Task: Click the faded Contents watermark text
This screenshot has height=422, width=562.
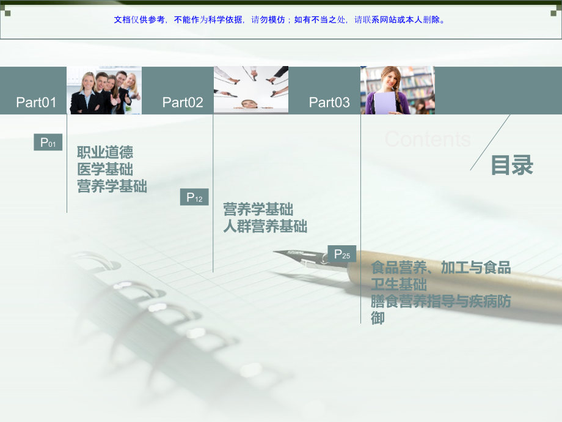Action: (x=428, y=139)
